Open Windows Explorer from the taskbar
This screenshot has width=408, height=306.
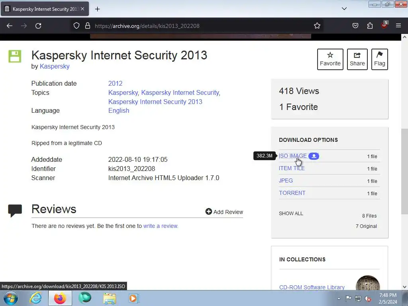110,298
